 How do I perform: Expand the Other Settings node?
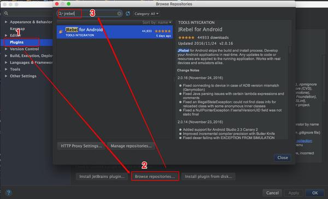point(6,76)
